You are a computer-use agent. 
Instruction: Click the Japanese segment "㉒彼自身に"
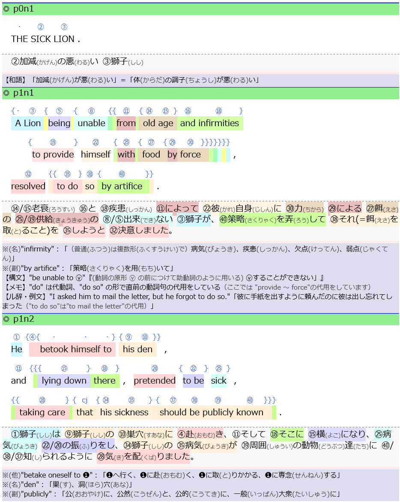(242, 209)
